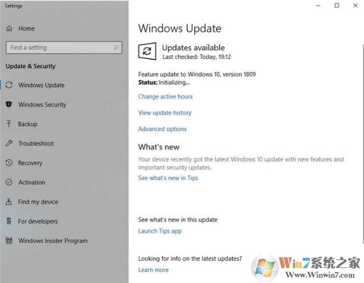
Task: Open Advanced options link
Action: pyautogui.click(x=162, y=129)
